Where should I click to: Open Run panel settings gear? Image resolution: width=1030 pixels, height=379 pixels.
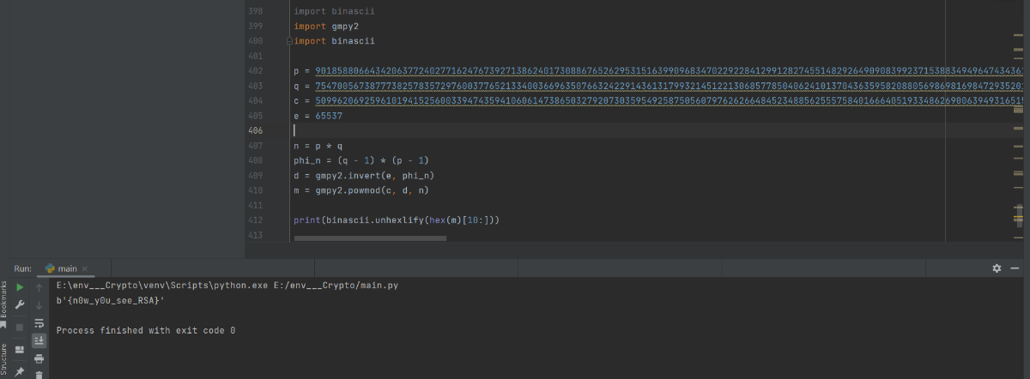pos(997,268)
